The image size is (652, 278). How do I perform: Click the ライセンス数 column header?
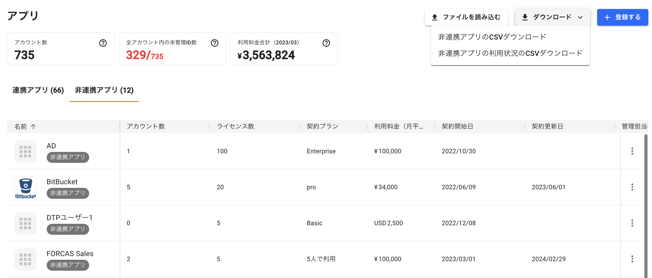[x=235, y=126]
